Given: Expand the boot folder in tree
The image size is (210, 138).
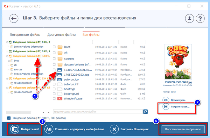Looking at the screenshot, I should point(9,61).
